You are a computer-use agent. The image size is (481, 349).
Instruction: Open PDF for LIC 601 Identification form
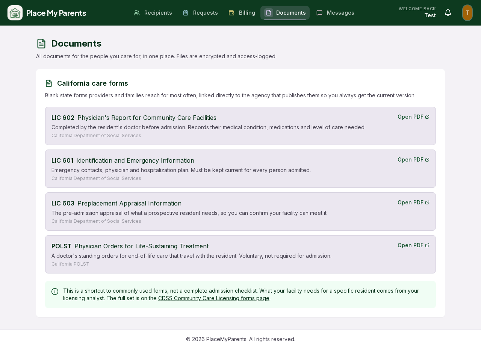point(413,160)
